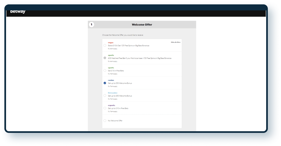
Task: Choose the No Welcome Offer radio button
Action: [105, 121]
